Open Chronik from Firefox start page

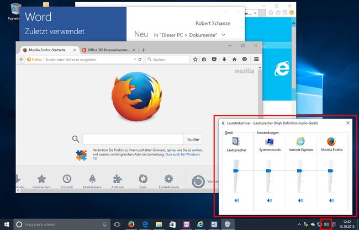click(67, 182)
